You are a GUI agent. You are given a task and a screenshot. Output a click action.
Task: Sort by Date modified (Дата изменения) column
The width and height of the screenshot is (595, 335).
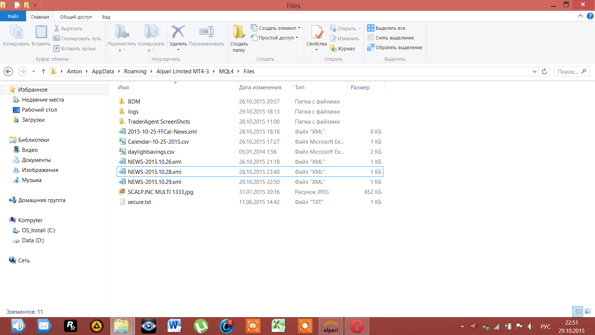tap(260, 87)
